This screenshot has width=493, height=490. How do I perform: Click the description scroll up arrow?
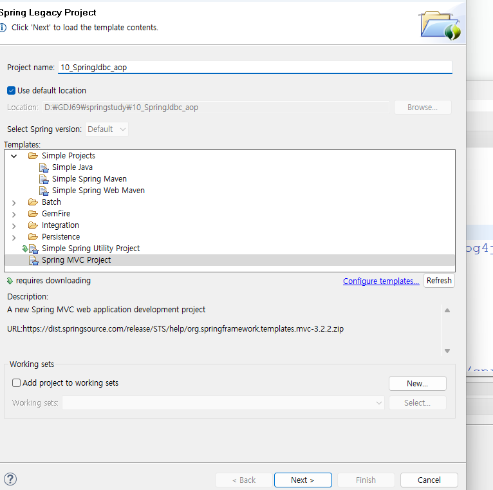[447, 310]
